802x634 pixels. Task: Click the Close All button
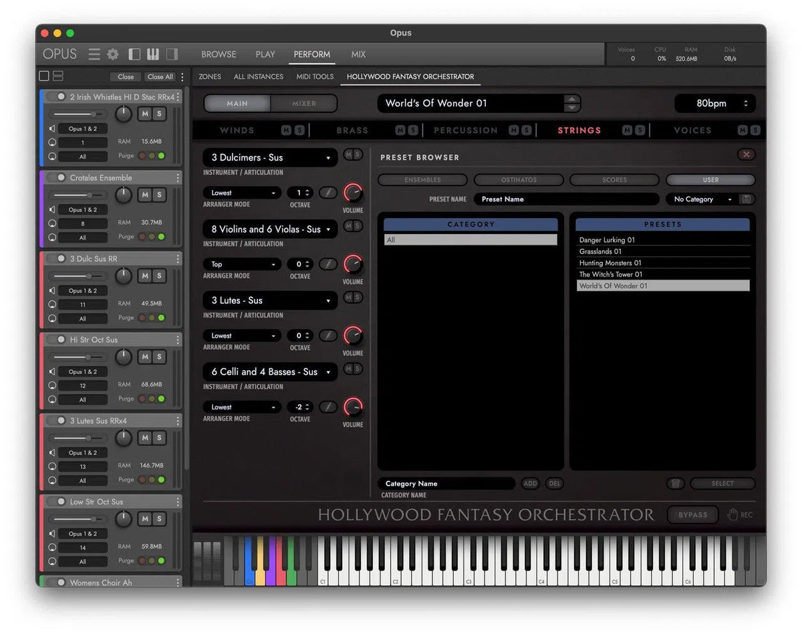pyautogui.click(x=160, y=76)
